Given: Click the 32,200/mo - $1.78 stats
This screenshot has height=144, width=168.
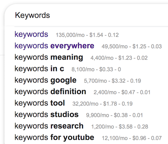Looking at the screenshot, I should coord(103,104).
